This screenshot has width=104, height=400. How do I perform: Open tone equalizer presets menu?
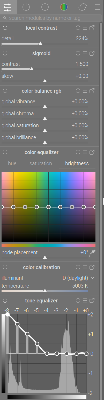coord(85,301)
